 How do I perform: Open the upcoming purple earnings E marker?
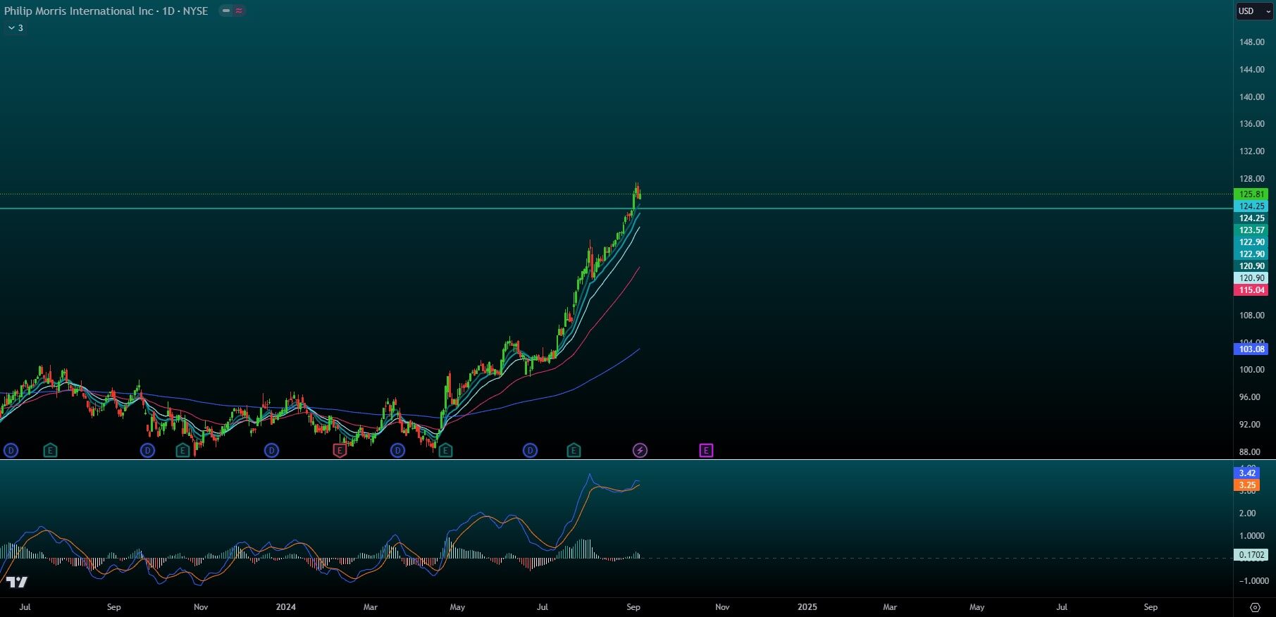tap(706, 450)
